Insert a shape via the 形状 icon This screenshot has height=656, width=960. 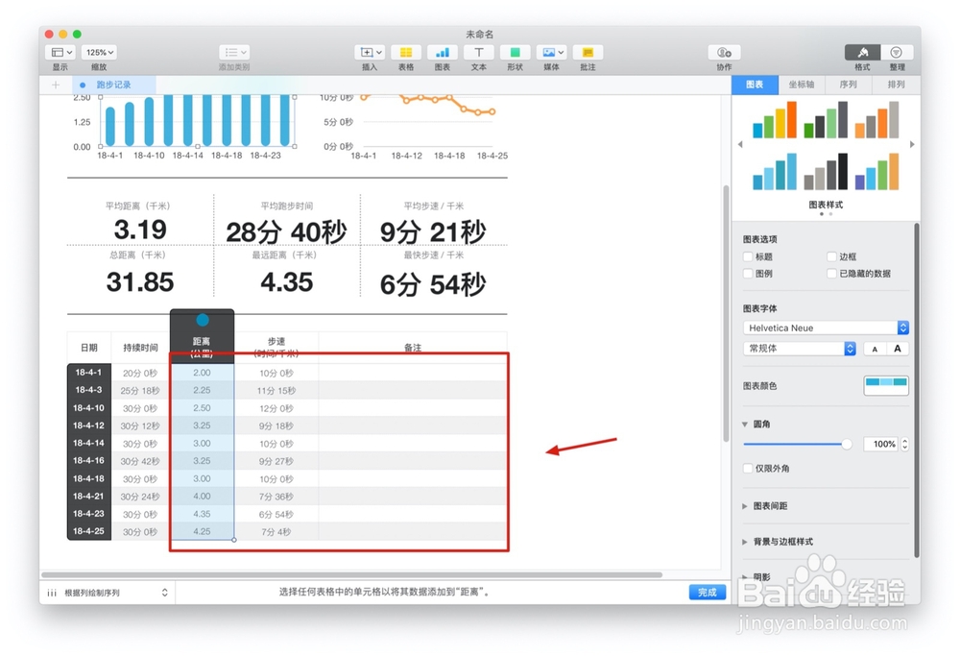tap(514, 53)
